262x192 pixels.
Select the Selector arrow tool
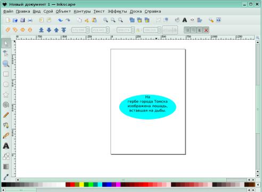(6, 43)
